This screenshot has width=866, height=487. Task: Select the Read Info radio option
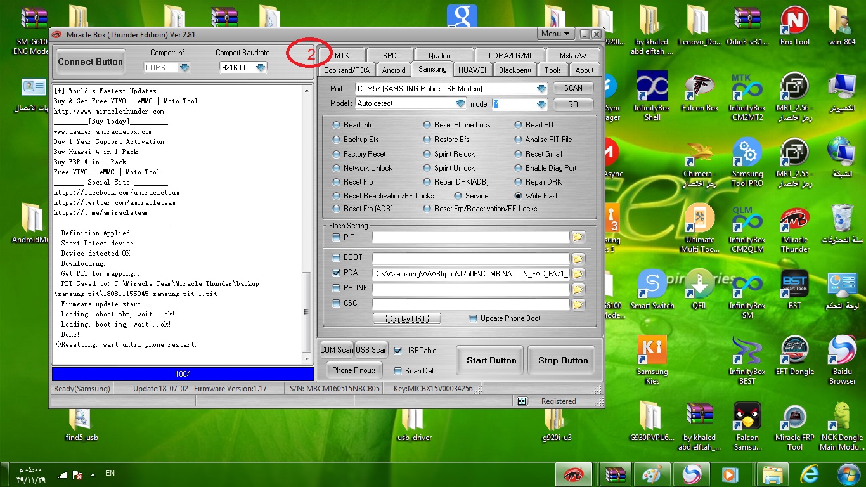point(352,125)
